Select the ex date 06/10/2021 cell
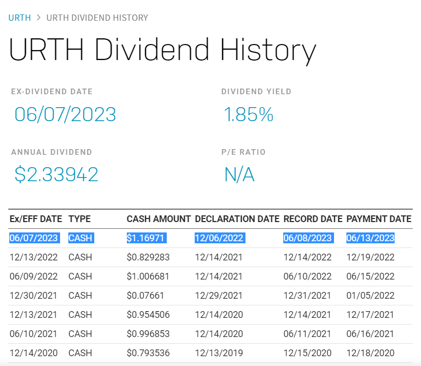Screen dimensions: 421x366 click(x=33, y=334)
